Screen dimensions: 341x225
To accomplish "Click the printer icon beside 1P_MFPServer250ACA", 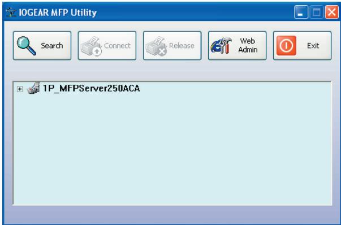I will tap(34, 88).
